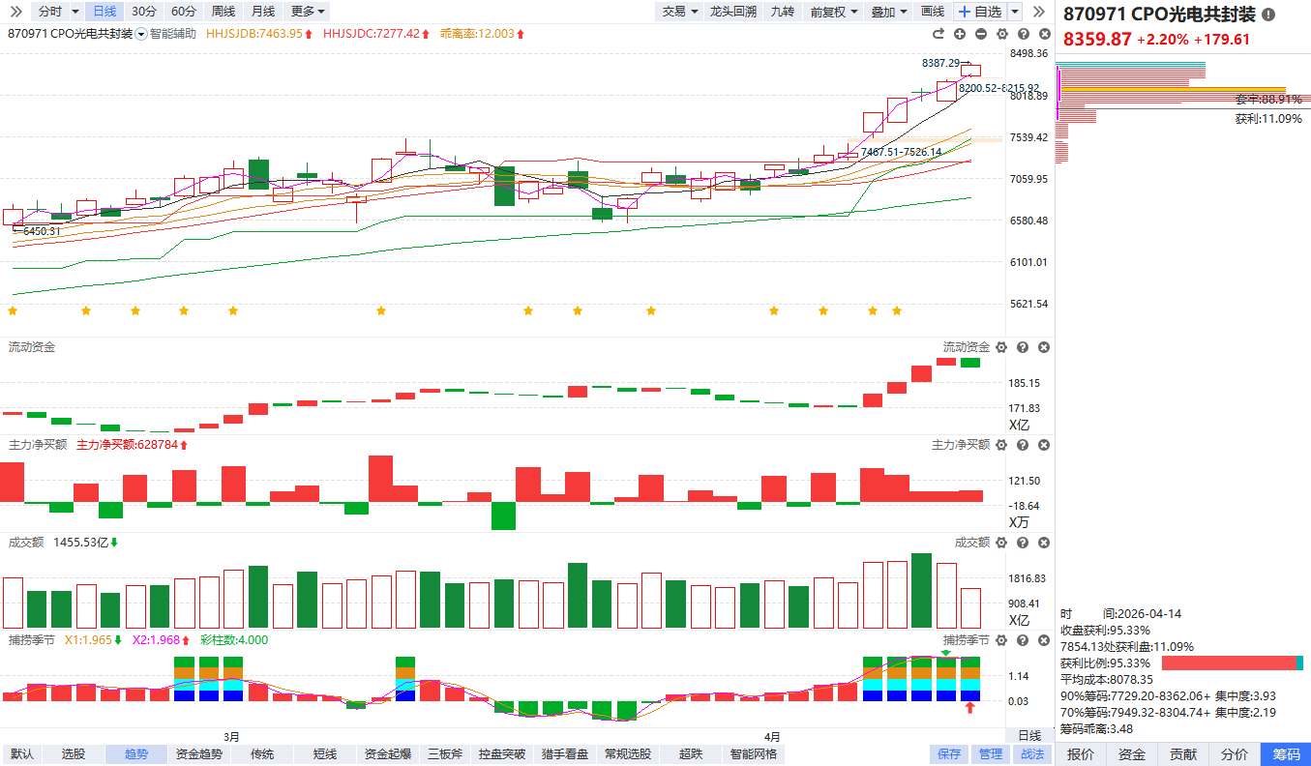1311x766 pixels.
Task: Open the 更多 periods dropdown
Action: tap(308, 12)
